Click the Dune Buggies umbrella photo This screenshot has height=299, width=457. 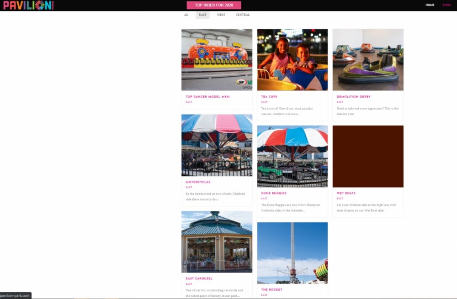tap(292, 156)
